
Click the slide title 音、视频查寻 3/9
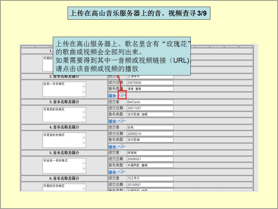click(139, 14)
